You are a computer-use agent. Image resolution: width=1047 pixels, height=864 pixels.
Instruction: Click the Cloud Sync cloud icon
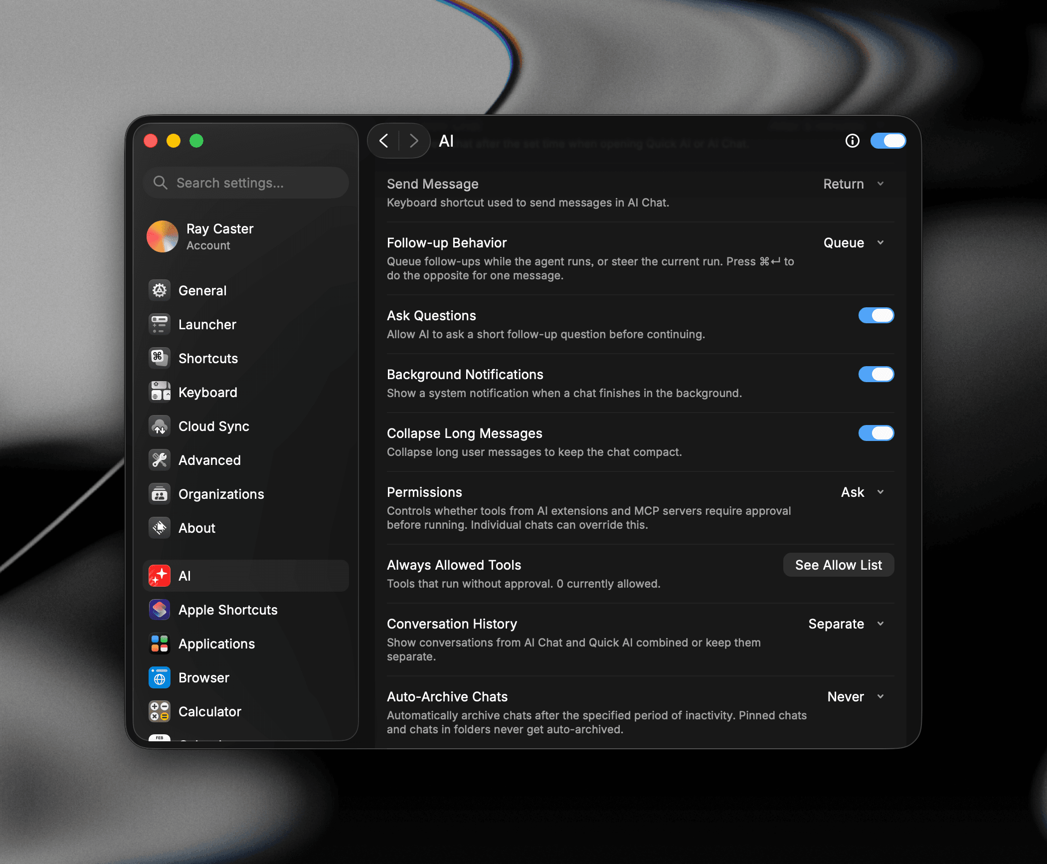[x=160, y=426]
